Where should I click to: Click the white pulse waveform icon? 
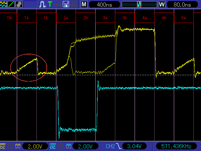click(43, 4)
